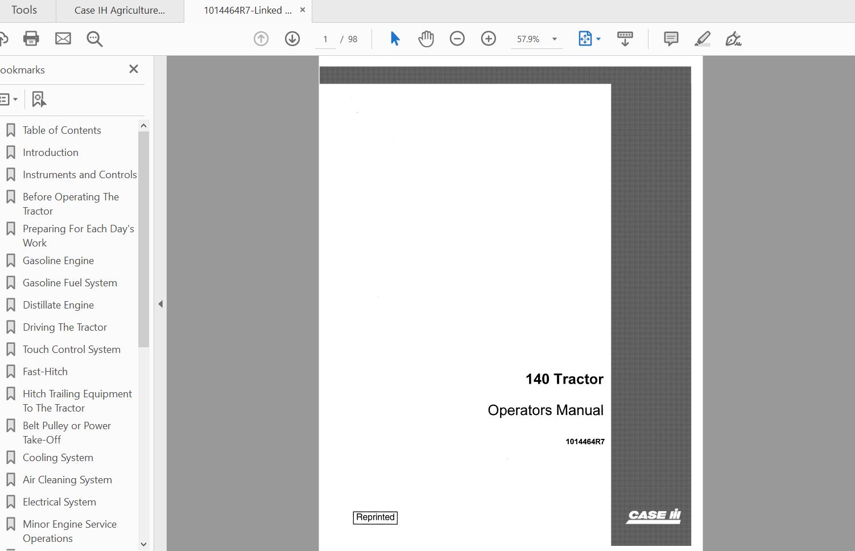Open Belt Pulley or Power Take-Off bookmark
This screenshot has height=551, width=855.
point(67,433)
